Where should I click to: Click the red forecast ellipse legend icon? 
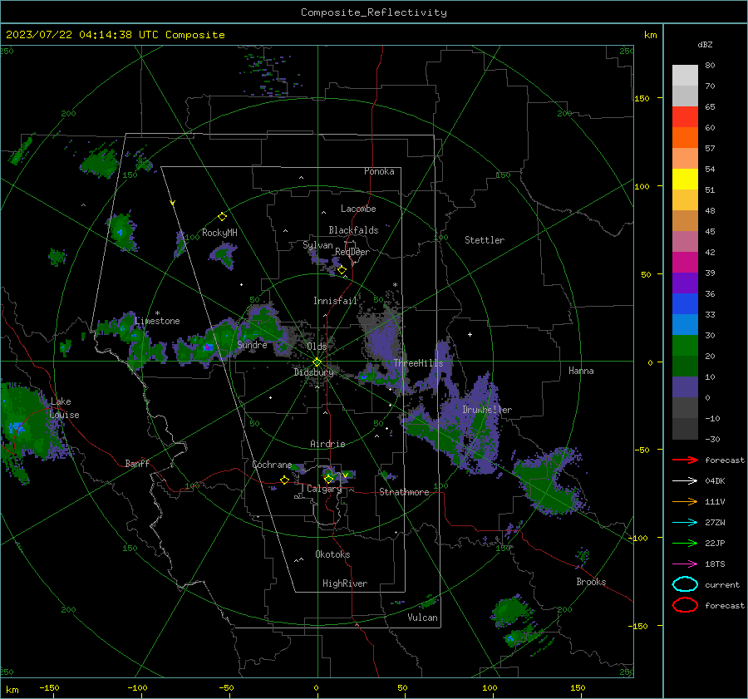(x=685, y=605)
